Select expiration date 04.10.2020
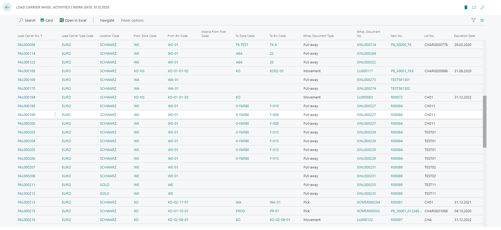Viewport: 501px width, 230px height. click(463, 211)
